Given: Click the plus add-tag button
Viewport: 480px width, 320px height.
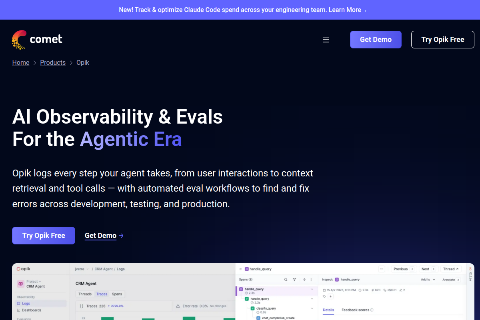Looking at the screenshot, I should (330, 296).
